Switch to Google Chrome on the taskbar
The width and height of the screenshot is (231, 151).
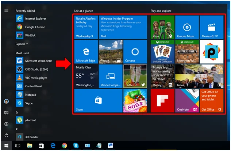64,146
